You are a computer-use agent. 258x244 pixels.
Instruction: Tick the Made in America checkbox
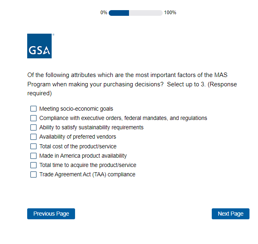[x=33, y=156]
